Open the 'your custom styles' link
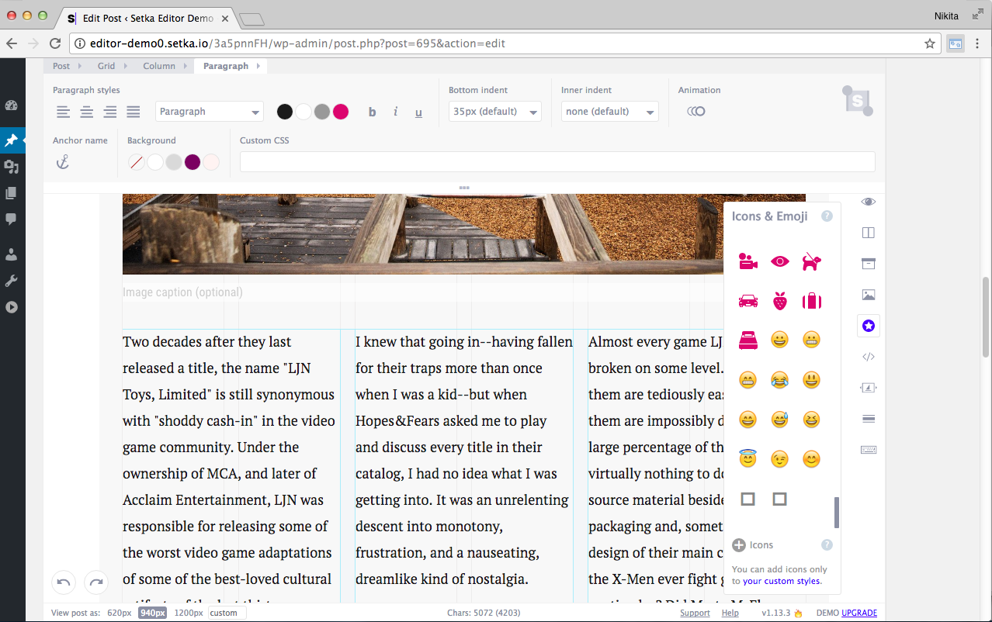This screenshot has height=622, width=992. (x=781, y=581)
